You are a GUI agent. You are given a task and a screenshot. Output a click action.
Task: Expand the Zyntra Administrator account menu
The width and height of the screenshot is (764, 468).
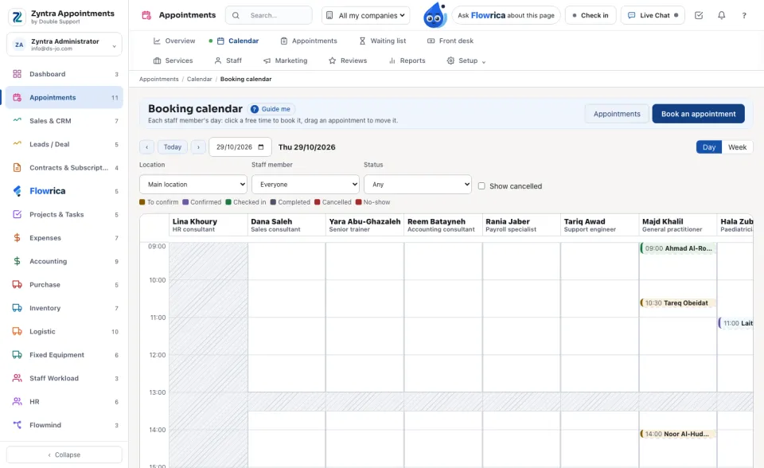point(64,45)
